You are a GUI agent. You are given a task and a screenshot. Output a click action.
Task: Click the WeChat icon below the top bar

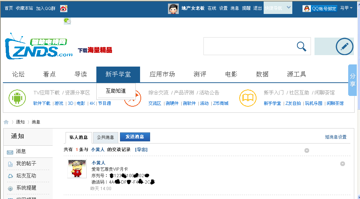[x=67, y=21]
